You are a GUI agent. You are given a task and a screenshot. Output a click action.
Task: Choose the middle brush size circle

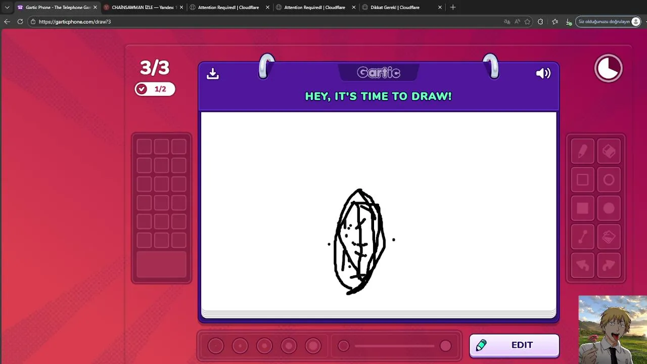pos(264,346)
